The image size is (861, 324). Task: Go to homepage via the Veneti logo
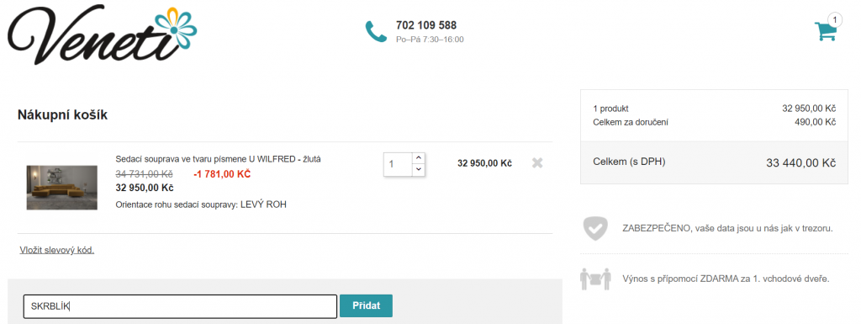click(x=102, y=34)
